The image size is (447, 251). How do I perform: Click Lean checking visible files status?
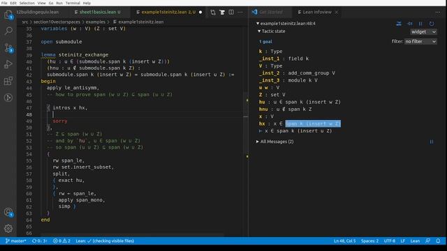(105, 241)
